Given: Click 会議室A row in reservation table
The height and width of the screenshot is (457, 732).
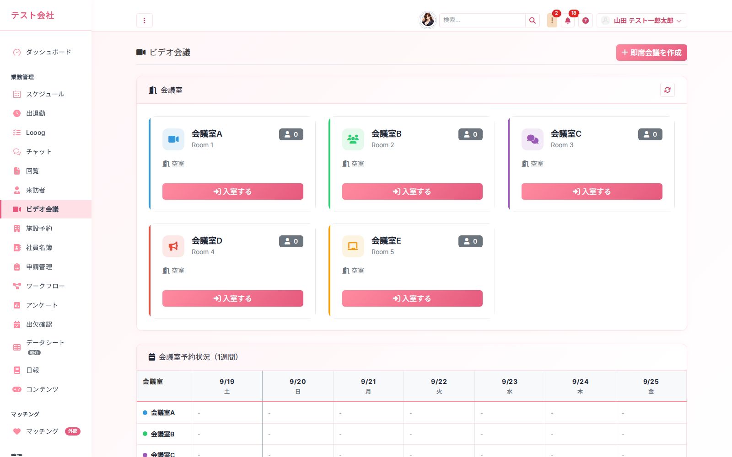Looking at the screenshot, I should point(412,413).
